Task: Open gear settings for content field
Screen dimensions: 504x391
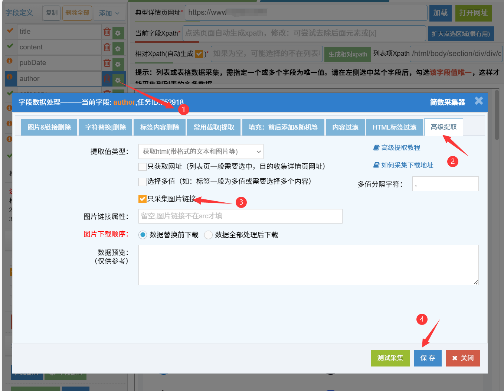Action: point(118,49)
